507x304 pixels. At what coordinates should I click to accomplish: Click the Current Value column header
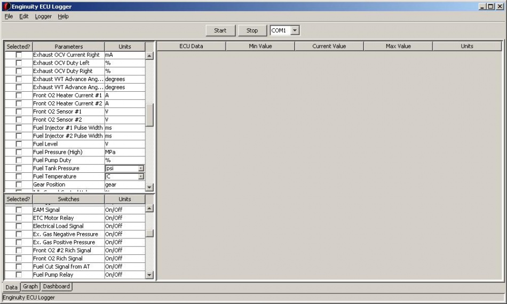329,46
